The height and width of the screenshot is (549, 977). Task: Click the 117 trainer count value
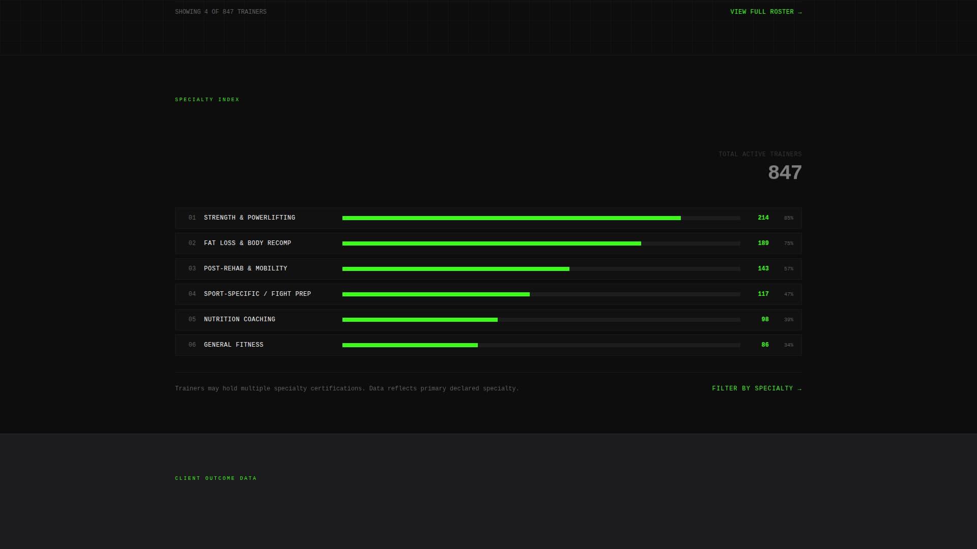[x=763, y=294]
